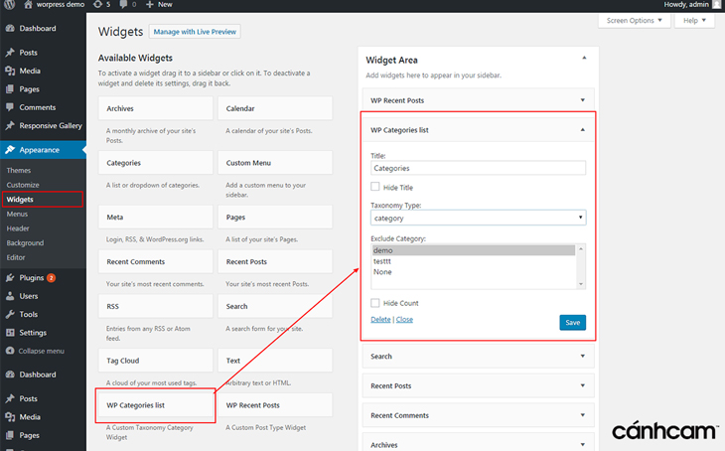Collapse the Widget Area panel arrow
This screenshot has height=451, width=725.
pyautogui.click(x=584, y=59)
